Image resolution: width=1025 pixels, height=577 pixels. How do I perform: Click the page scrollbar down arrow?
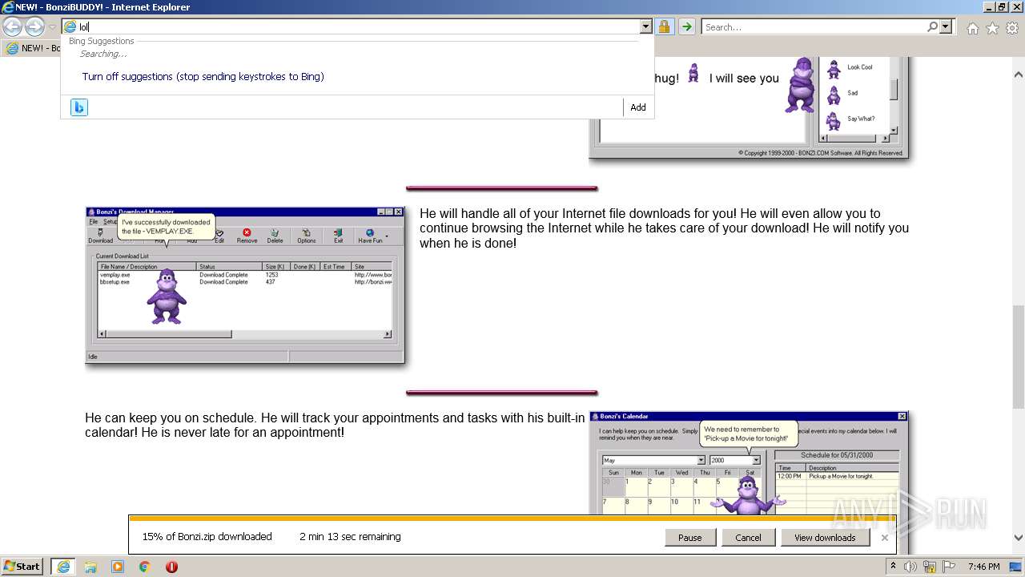click(1018, 538)
